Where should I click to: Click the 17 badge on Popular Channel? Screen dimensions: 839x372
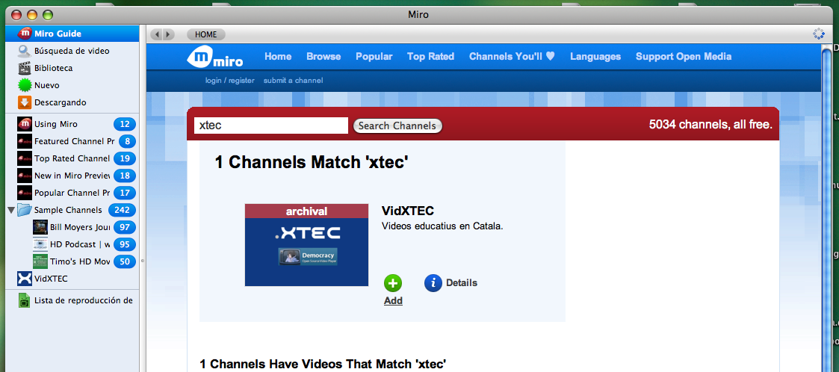coord(125,193)
